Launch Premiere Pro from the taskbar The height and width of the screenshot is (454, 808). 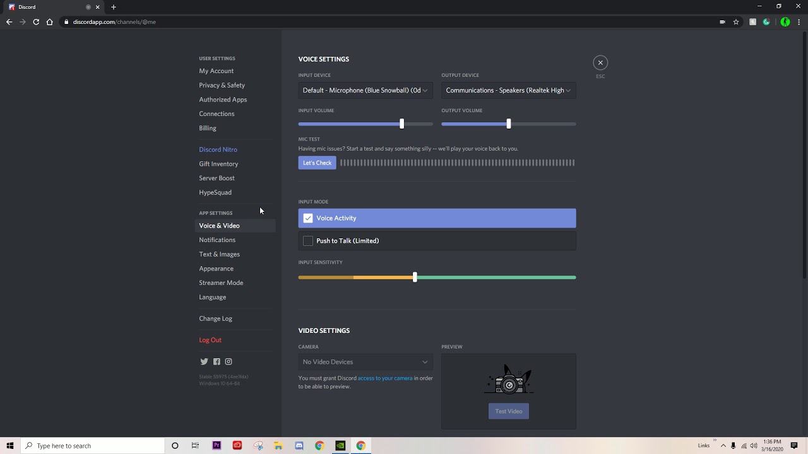click(x=217, y=445)
